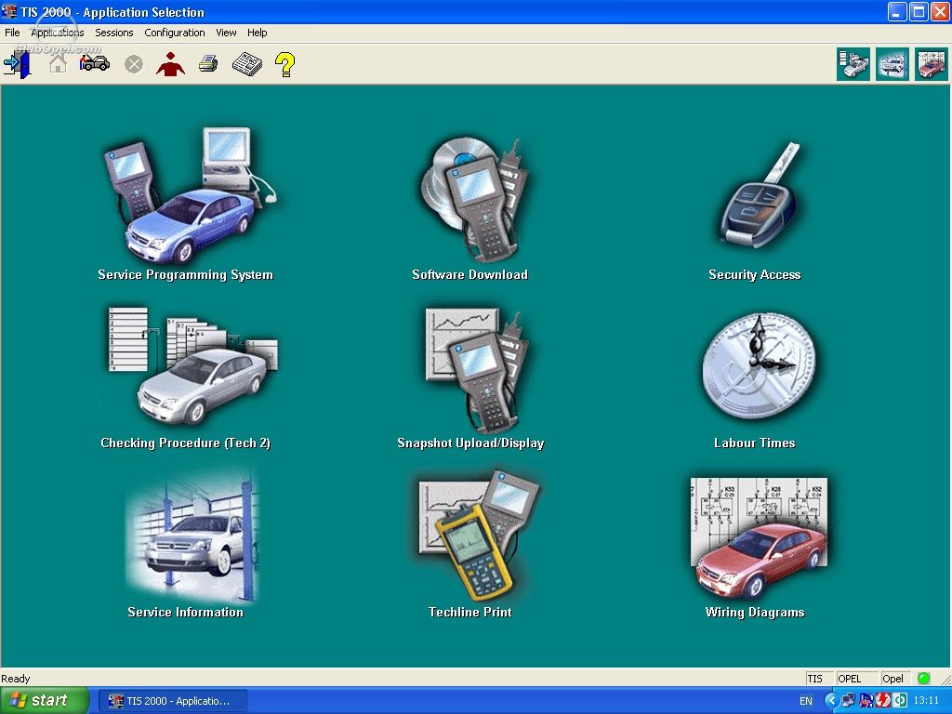Click the mechanic-with-car toolbar icon
This screenshot has height=714, width=952.
(x=95, y=62)
